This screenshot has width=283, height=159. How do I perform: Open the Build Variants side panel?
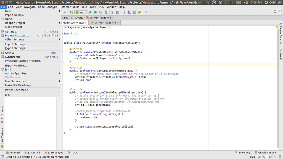pos(2,138)
